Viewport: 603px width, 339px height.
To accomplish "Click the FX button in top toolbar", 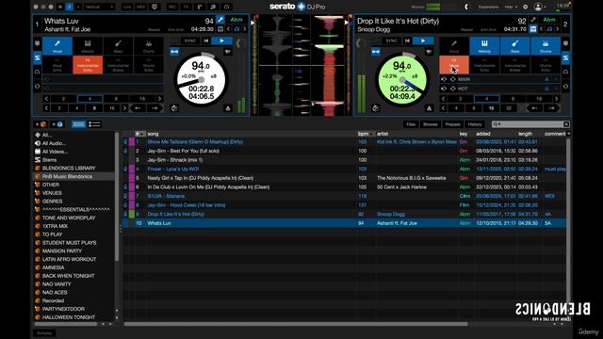I will click(x=187, y=7).
